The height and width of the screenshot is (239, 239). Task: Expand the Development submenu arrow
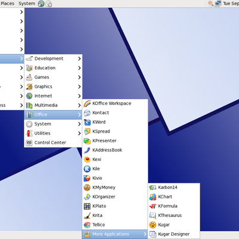click(x=79, y=59)
